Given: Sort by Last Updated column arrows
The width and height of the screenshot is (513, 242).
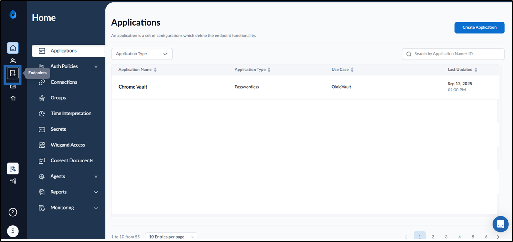Looking at the screenshot, I should pos(476,70).
